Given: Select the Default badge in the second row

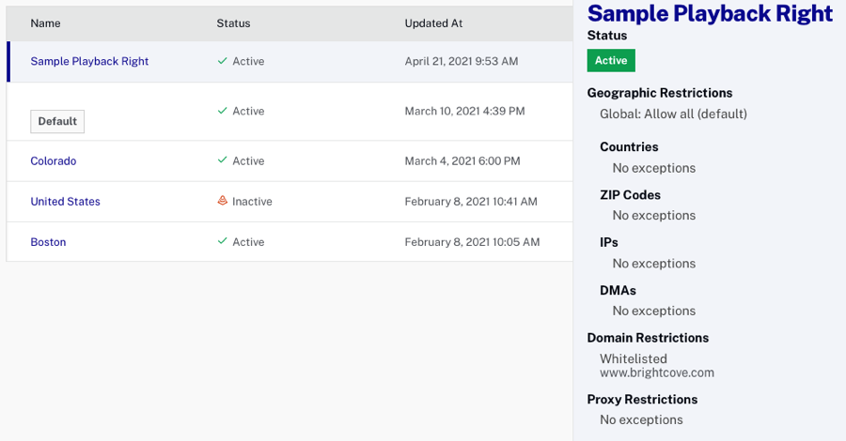Looking at the screenshot, I should coord(57,121).
